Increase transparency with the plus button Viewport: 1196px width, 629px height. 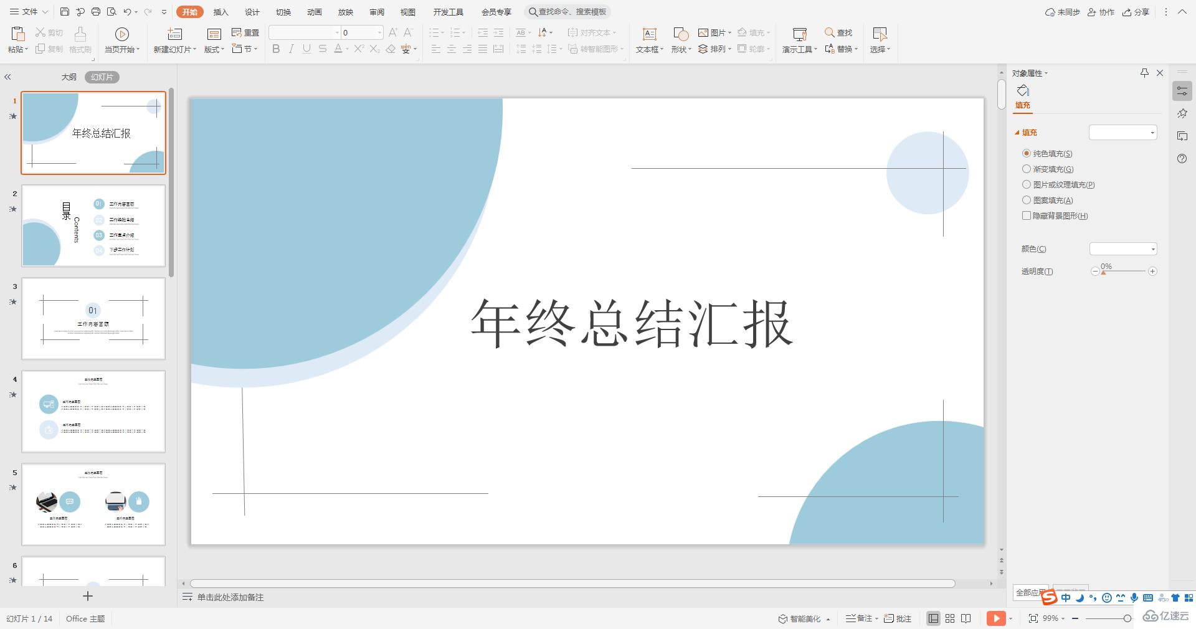(x=1152, y=271)
